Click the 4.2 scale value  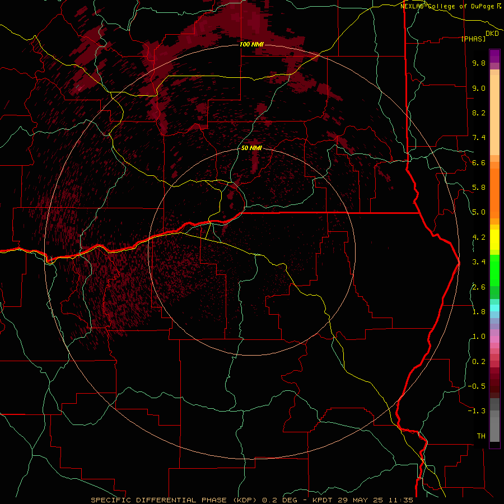click(x=479, y=237)
